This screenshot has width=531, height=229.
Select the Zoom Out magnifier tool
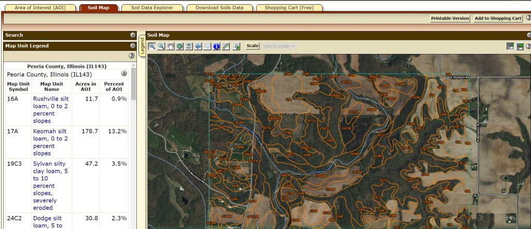(161, 46)
